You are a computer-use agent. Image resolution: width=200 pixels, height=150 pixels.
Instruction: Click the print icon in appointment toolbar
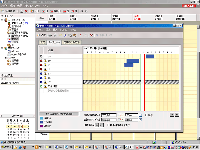point(51,35)
